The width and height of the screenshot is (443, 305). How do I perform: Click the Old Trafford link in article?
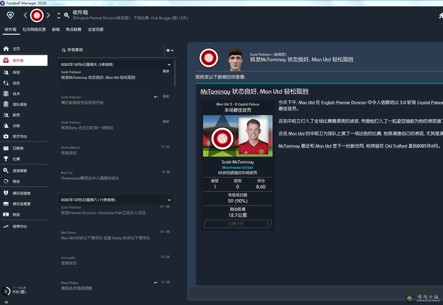[396, 146]
